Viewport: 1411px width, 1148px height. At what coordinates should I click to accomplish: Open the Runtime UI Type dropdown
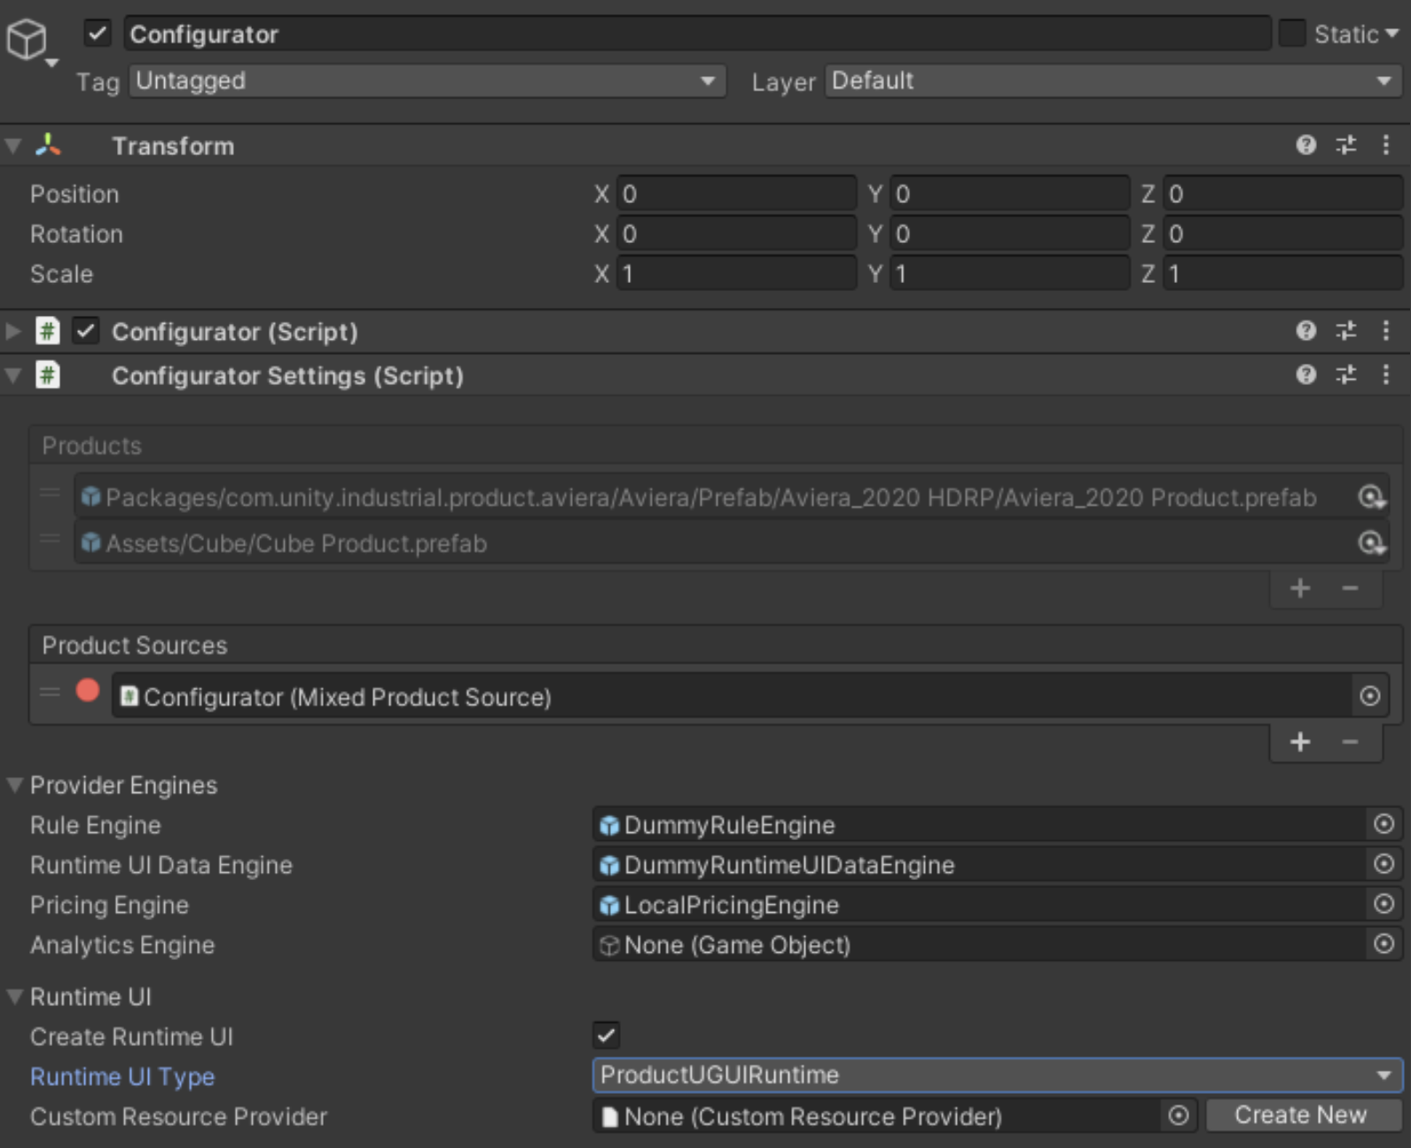point(997,1075)
